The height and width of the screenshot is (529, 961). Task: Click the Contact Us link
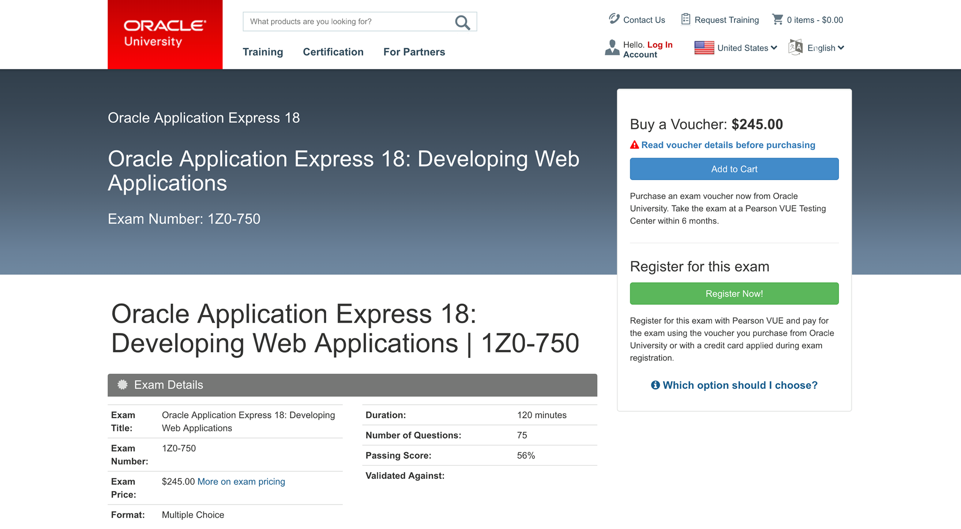pyautogui.click(x=644, y=20)
